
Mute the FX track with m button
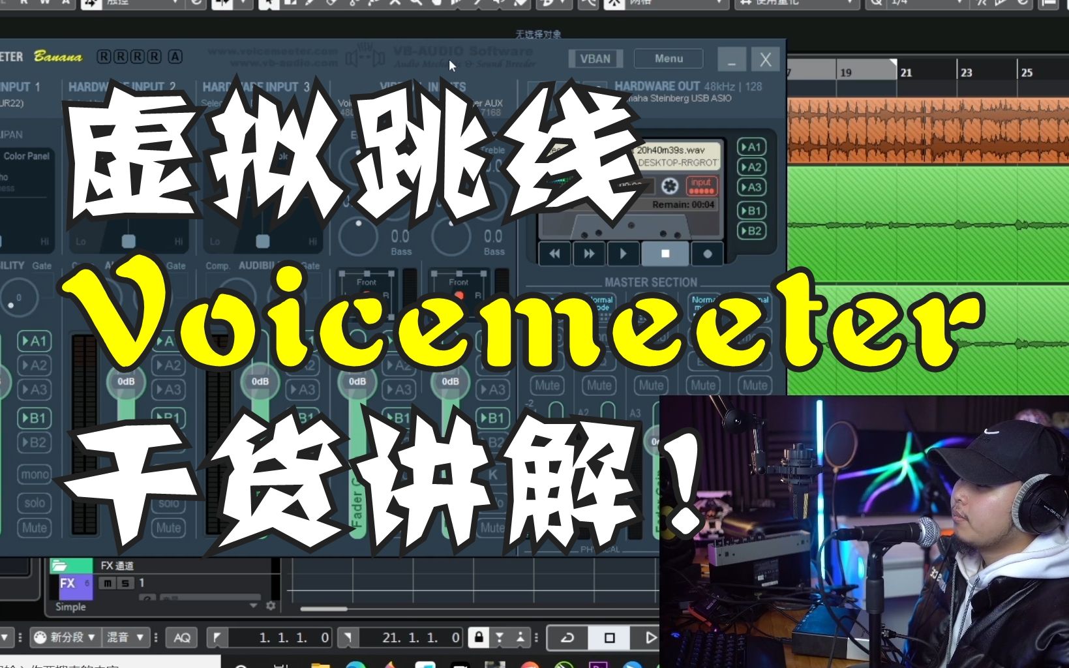[x=107, y=583]
